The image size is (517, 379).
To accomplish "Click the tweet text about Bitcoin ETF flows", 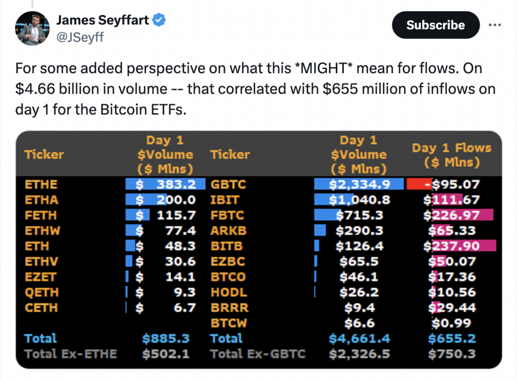I will pyautogui.click(x=255, y=89).
